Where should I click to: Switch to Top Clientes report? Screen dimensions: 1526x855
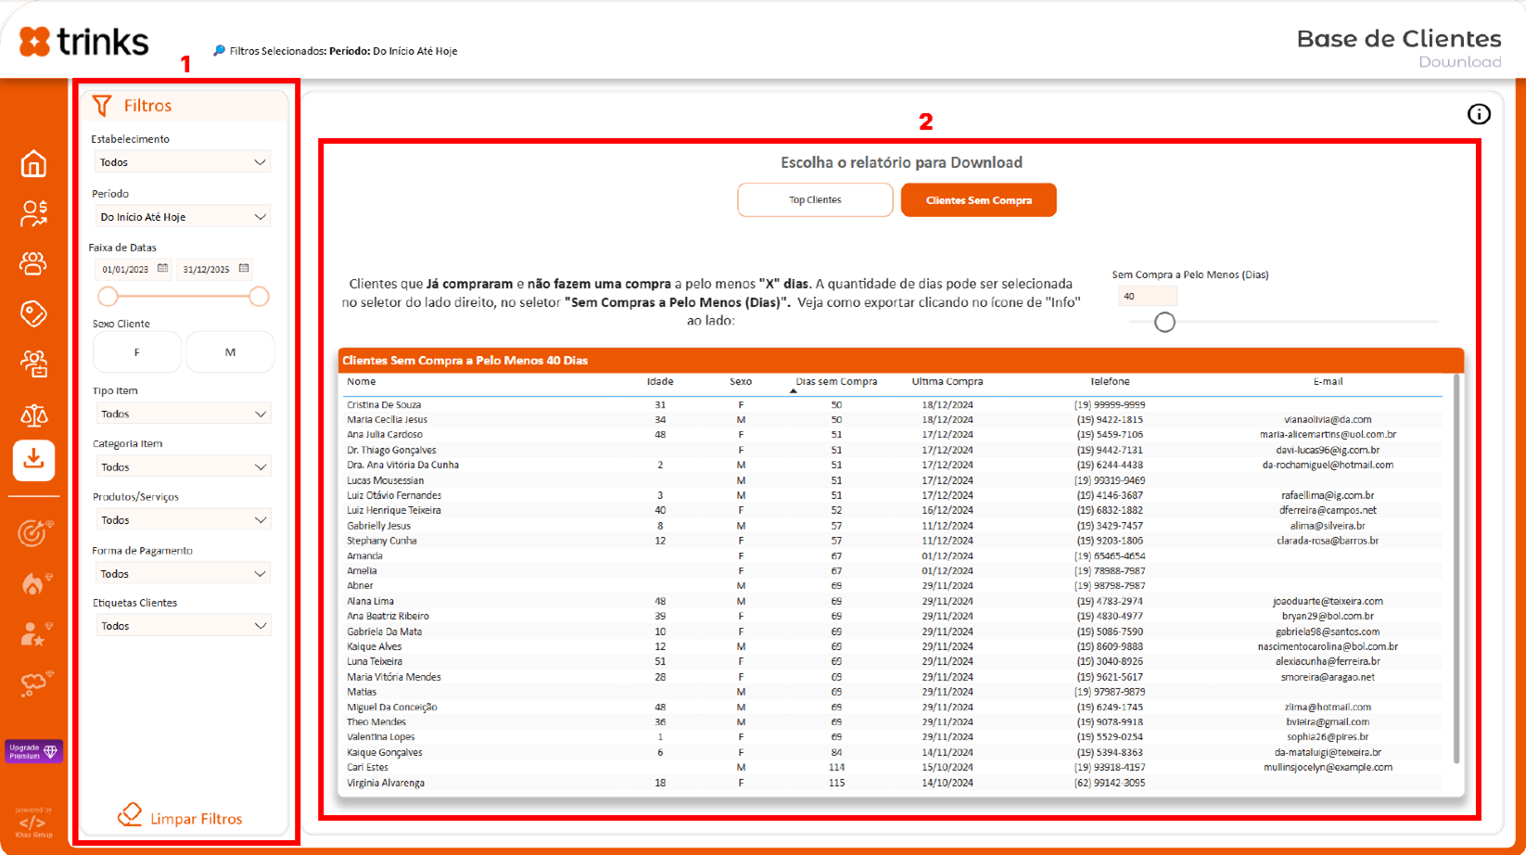click(815, 200)
